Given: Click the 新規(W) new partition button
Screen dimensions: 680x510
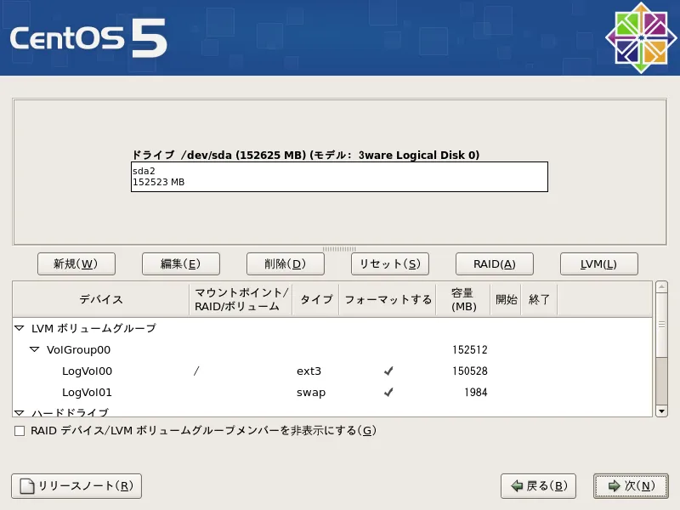Looking at the screenshot, I should click(76, 263).
